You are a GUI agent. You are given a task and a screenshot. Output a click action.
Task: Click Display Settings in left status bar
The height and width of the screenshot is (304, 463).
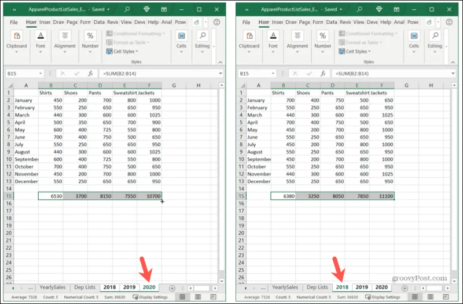point(150,297)
